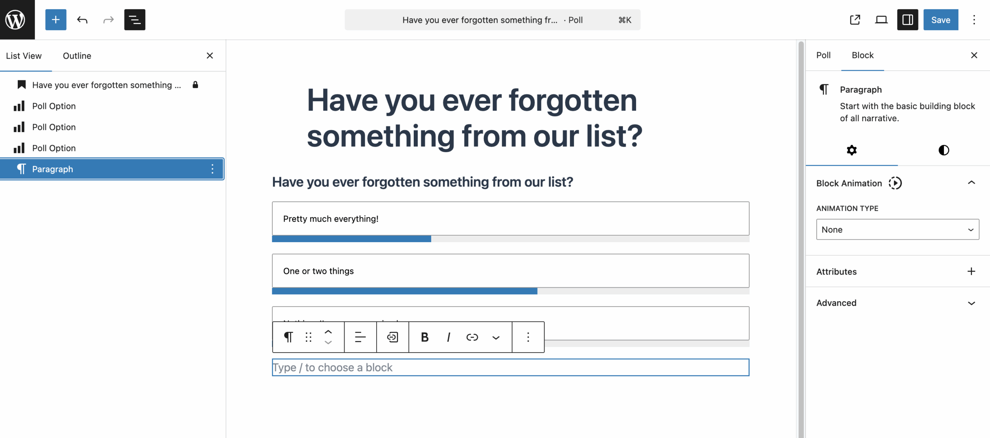Click the paragraph block type icon
Image resolution: width=990 pixels, height=438 pixels.
(288, 337)
